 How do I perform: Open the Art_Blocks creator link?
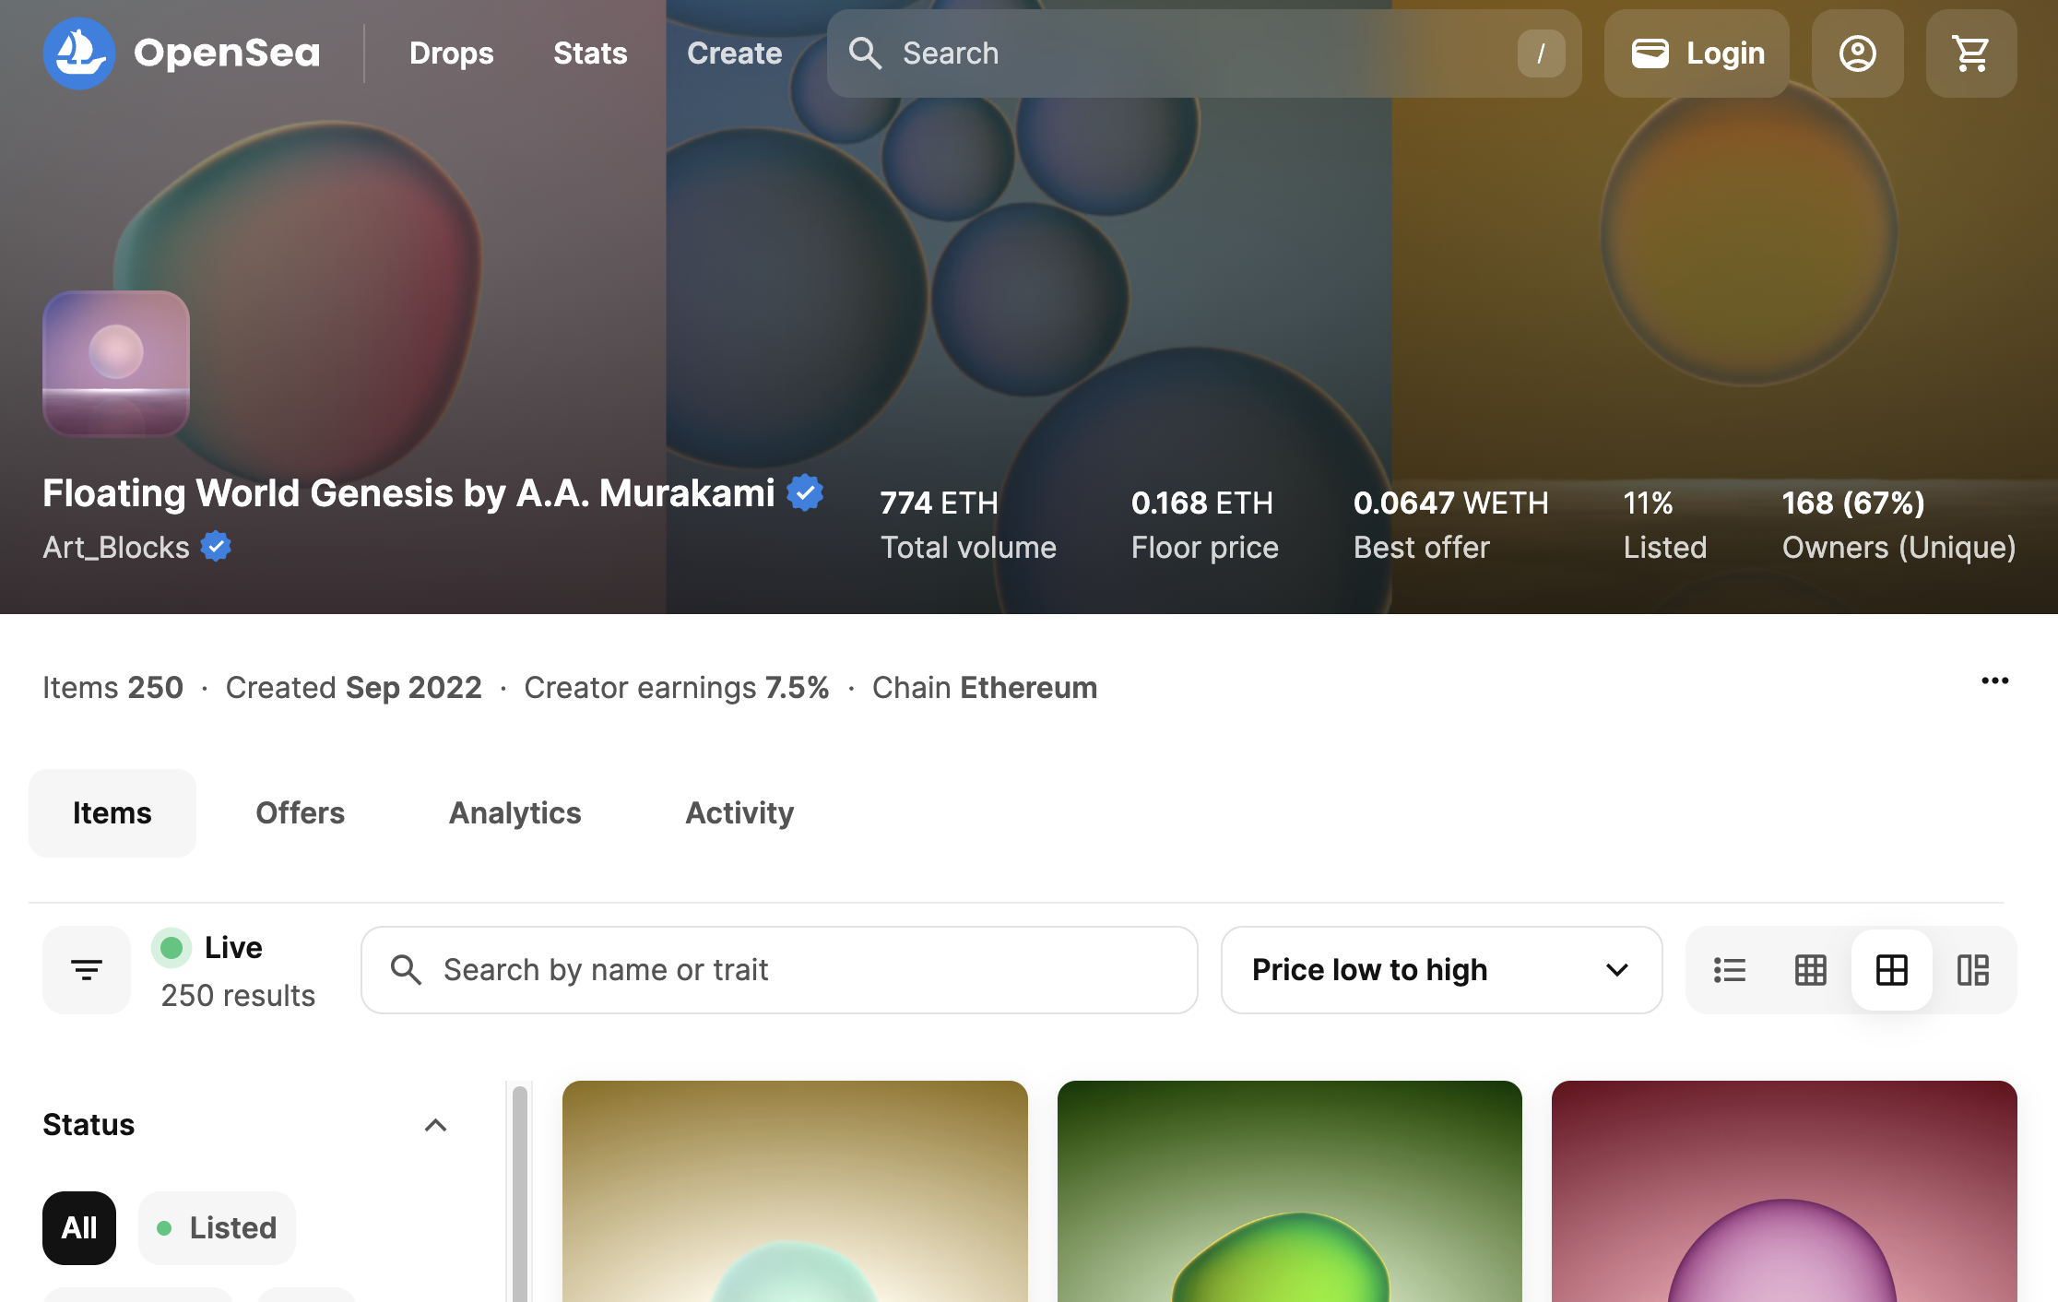click(x=116, y=548)
